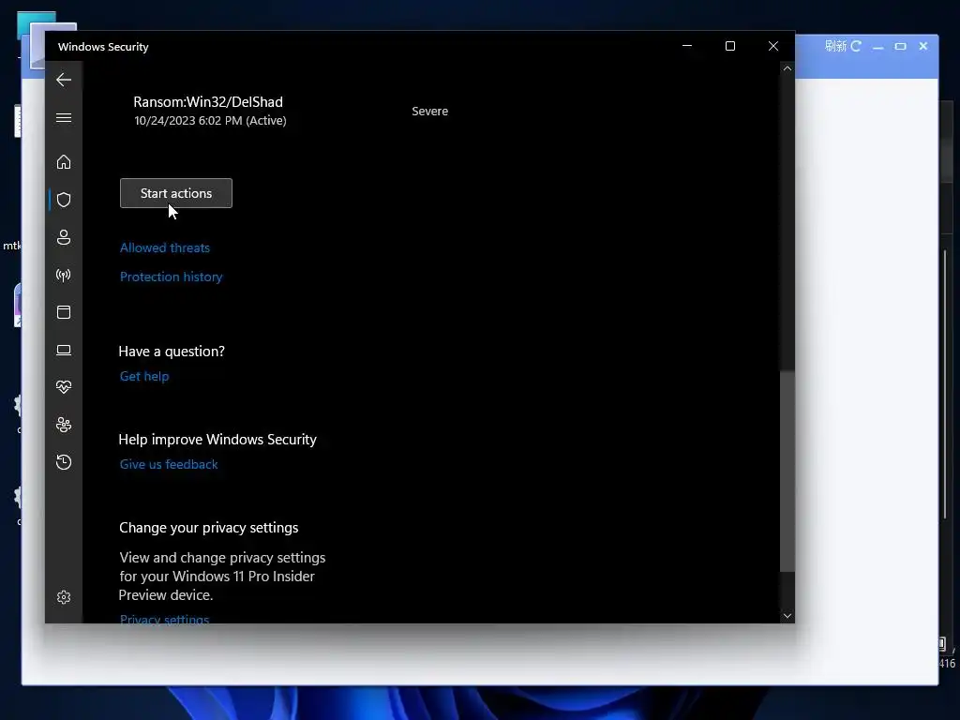
Task: Open Account protection person icon
Action: [x=64, y=237]
